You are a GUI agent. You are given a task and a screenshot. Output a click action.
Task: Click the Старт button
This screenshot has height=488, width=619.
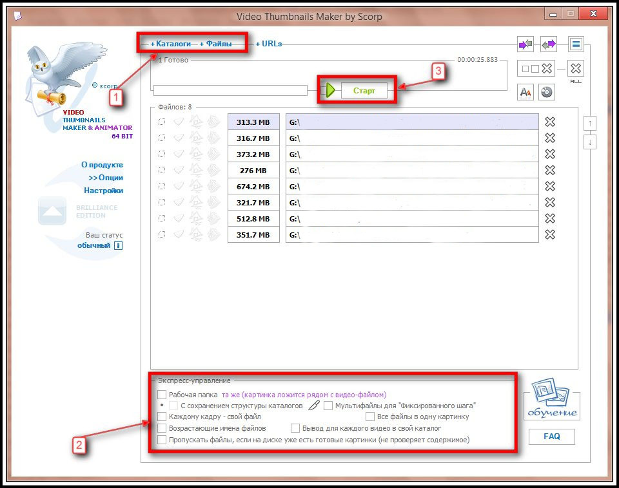click(x=364, y=91)
